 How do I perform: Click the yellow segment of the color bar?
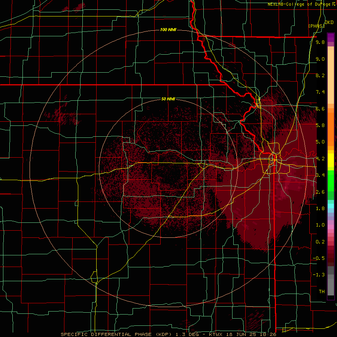(331, 160)
